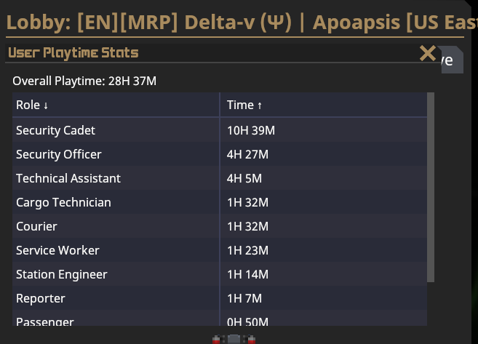The width and height of the screenshot is (478, 344).
Task: Click the Courier role row
Action: point(220,226)
